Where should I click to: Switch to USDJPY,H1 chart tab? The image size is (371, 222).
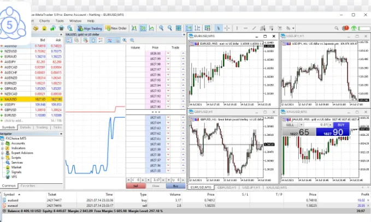[251, 188]
